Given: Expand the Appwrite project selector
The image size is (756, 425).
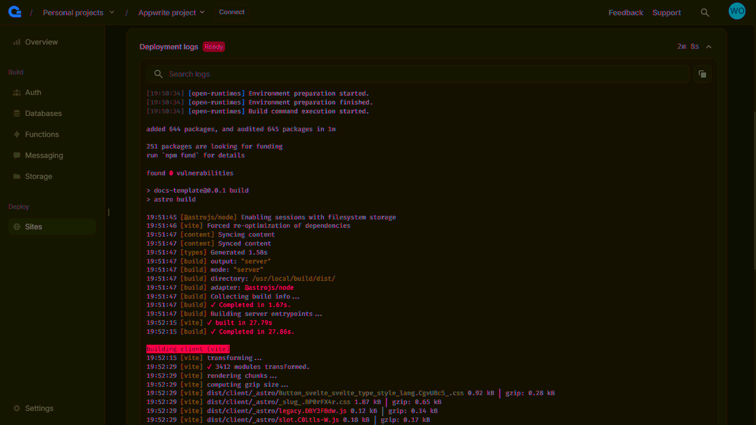Looking at the screenshot, I should point(171,12).
